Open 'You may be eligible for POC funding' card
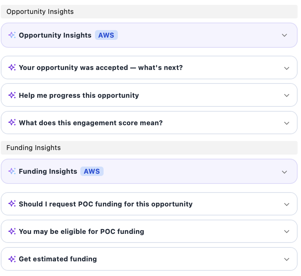This screenshot has height=276, width=301. (x=287, y=231)
